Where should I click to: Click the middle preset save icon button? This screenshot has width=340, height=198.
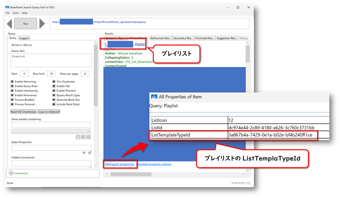tap(83, 137)
